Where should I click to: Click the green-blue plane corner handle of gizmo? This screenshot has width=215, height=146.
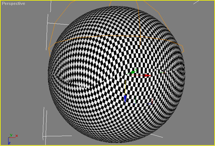tap(135, 101)
